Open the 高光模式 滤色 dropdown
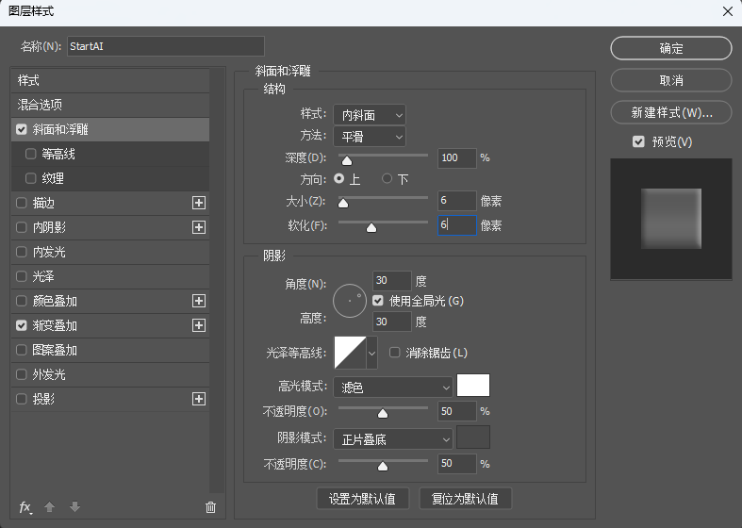Image resolution: width=742 pixels, height=528 pixels. 393,388
